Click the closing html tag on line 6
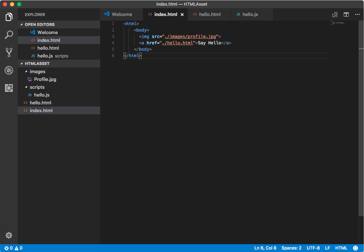The image size is (364, 252). click(x=132, y=56)
